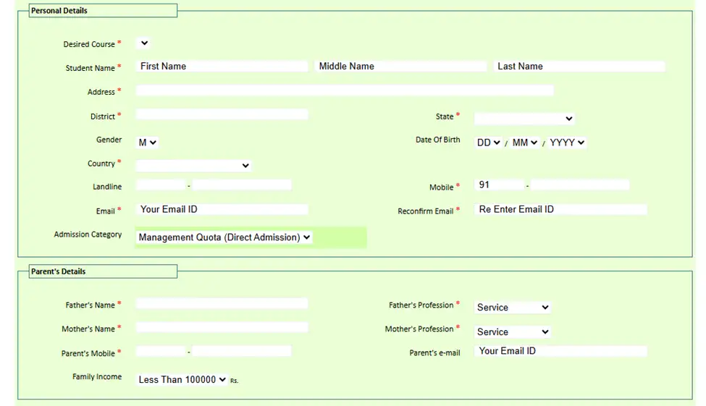Click the Landline number field
This screenshot has width=706, height=406.
[x=242, y=185]
